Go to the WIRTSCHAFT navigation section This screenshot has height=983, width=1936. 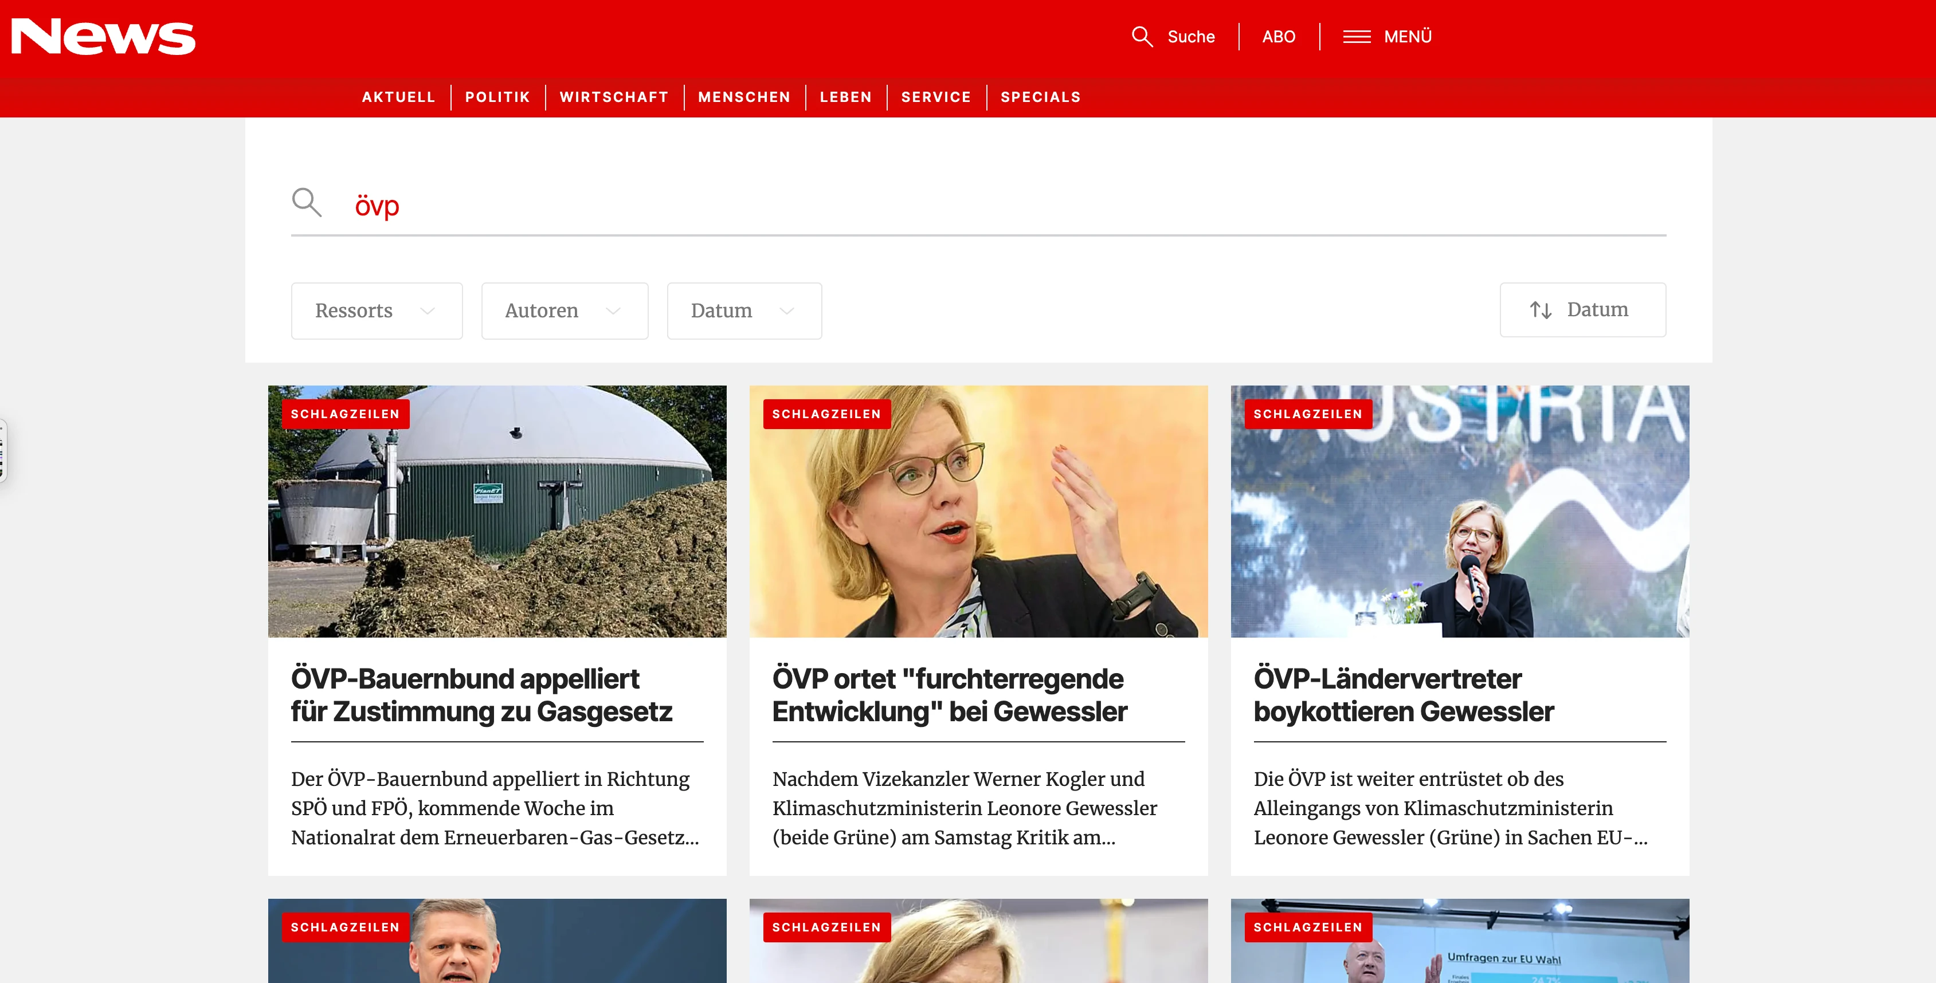[614, 97]
